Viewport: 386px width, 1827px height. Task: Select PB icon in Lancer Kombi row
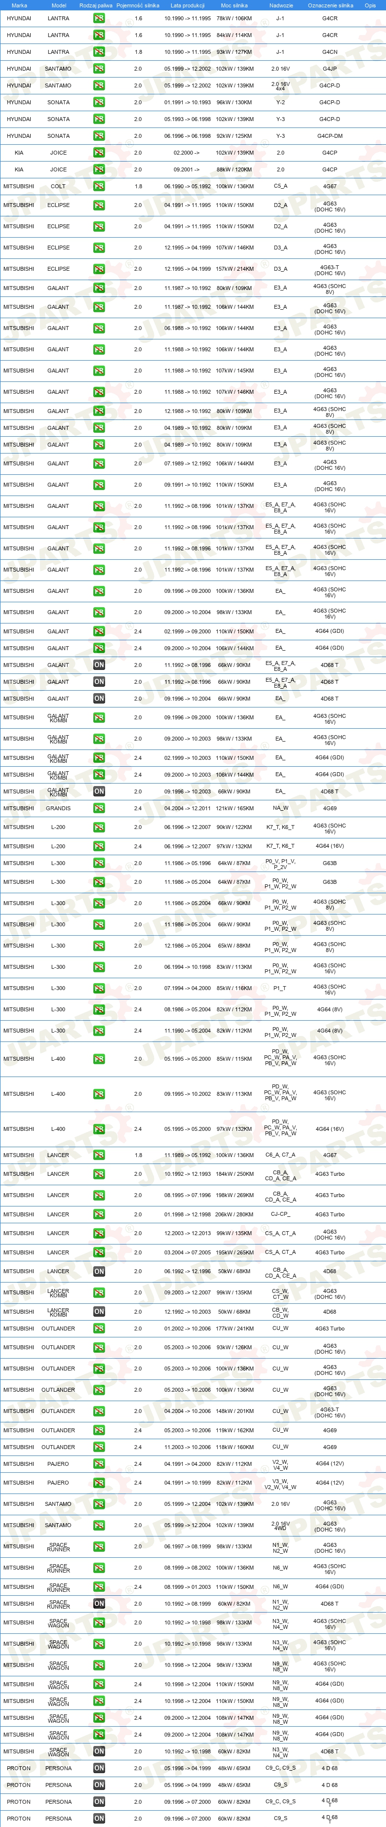point(99,1292)
